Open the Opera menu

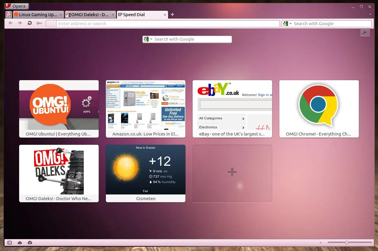(16, 6)
